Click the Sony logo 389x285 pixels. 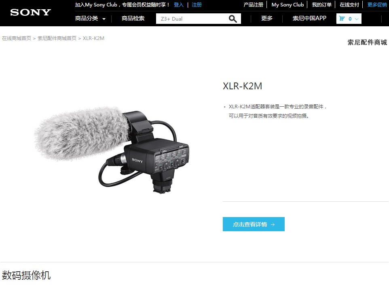pyautogui.click(x=30, y=13)
